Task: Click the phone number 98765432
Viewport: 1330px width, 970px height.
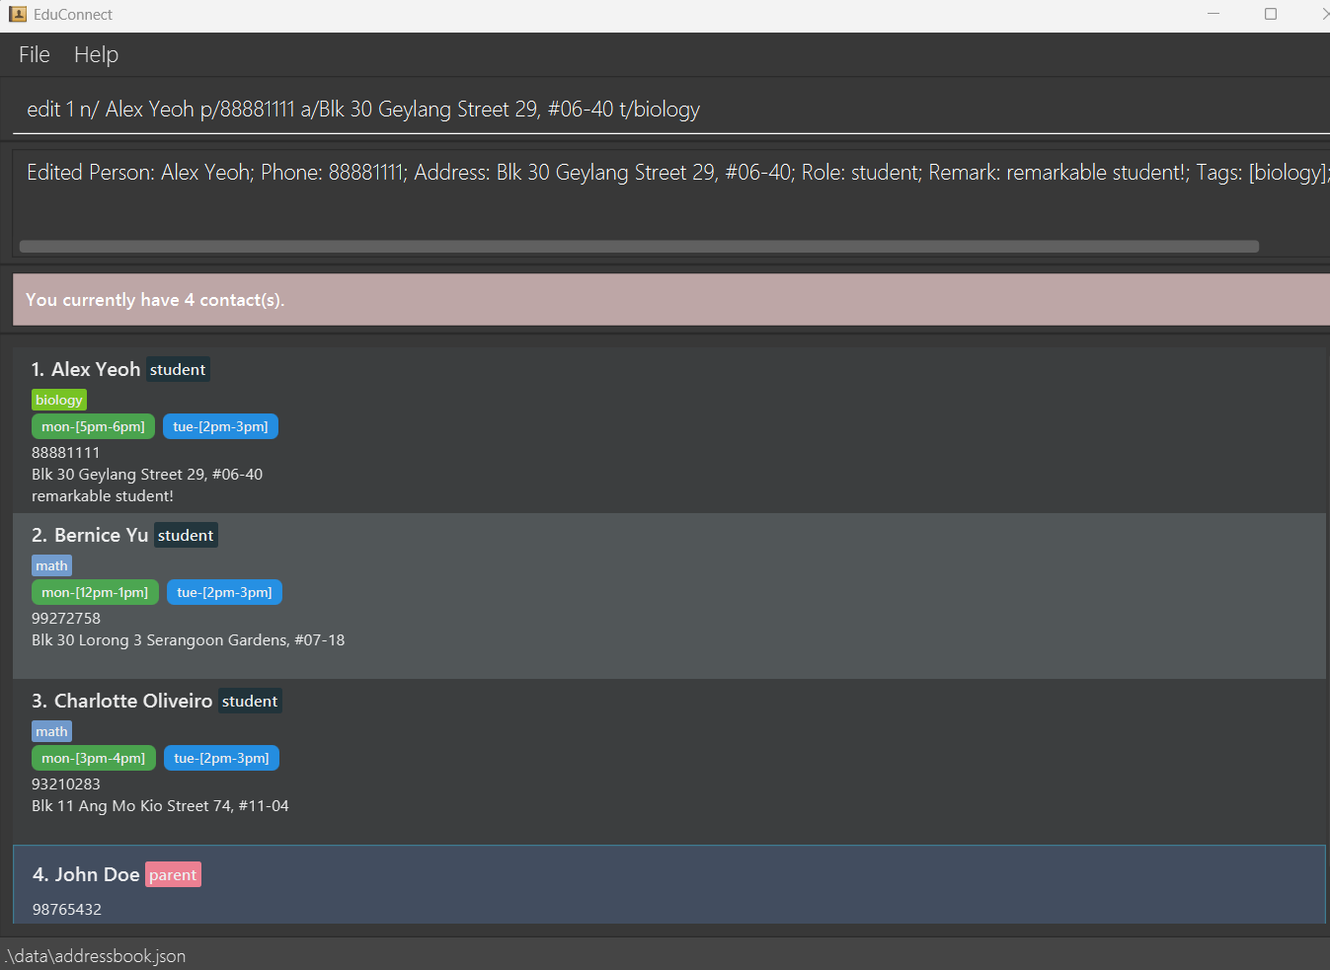Action: (x=67, y=910)
